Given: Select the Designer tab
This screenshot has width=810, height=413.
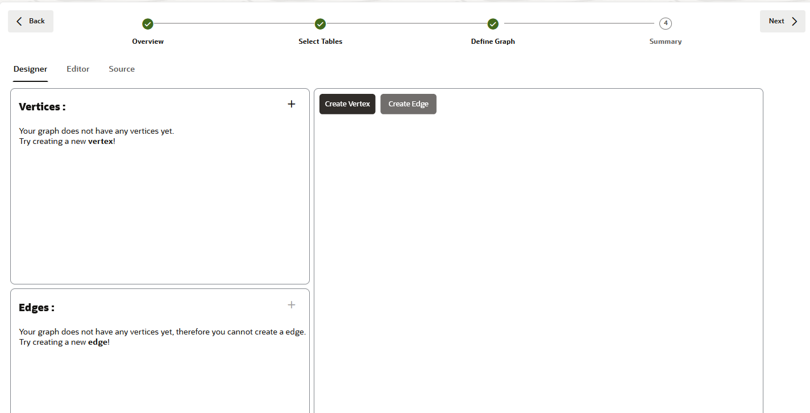Looking at the screenshot, I should point(30,69).
